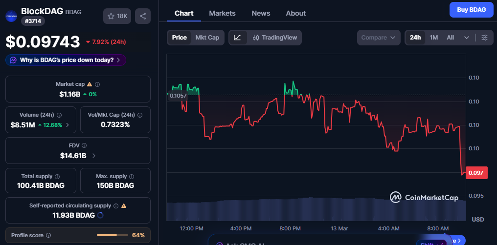
Task: Open Volume (24h) info icon
Action: (x=59, y=115)
